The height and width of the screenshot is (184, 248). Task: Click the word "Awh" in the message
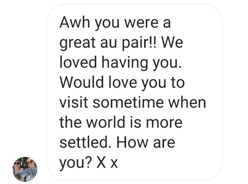point(75,22)
